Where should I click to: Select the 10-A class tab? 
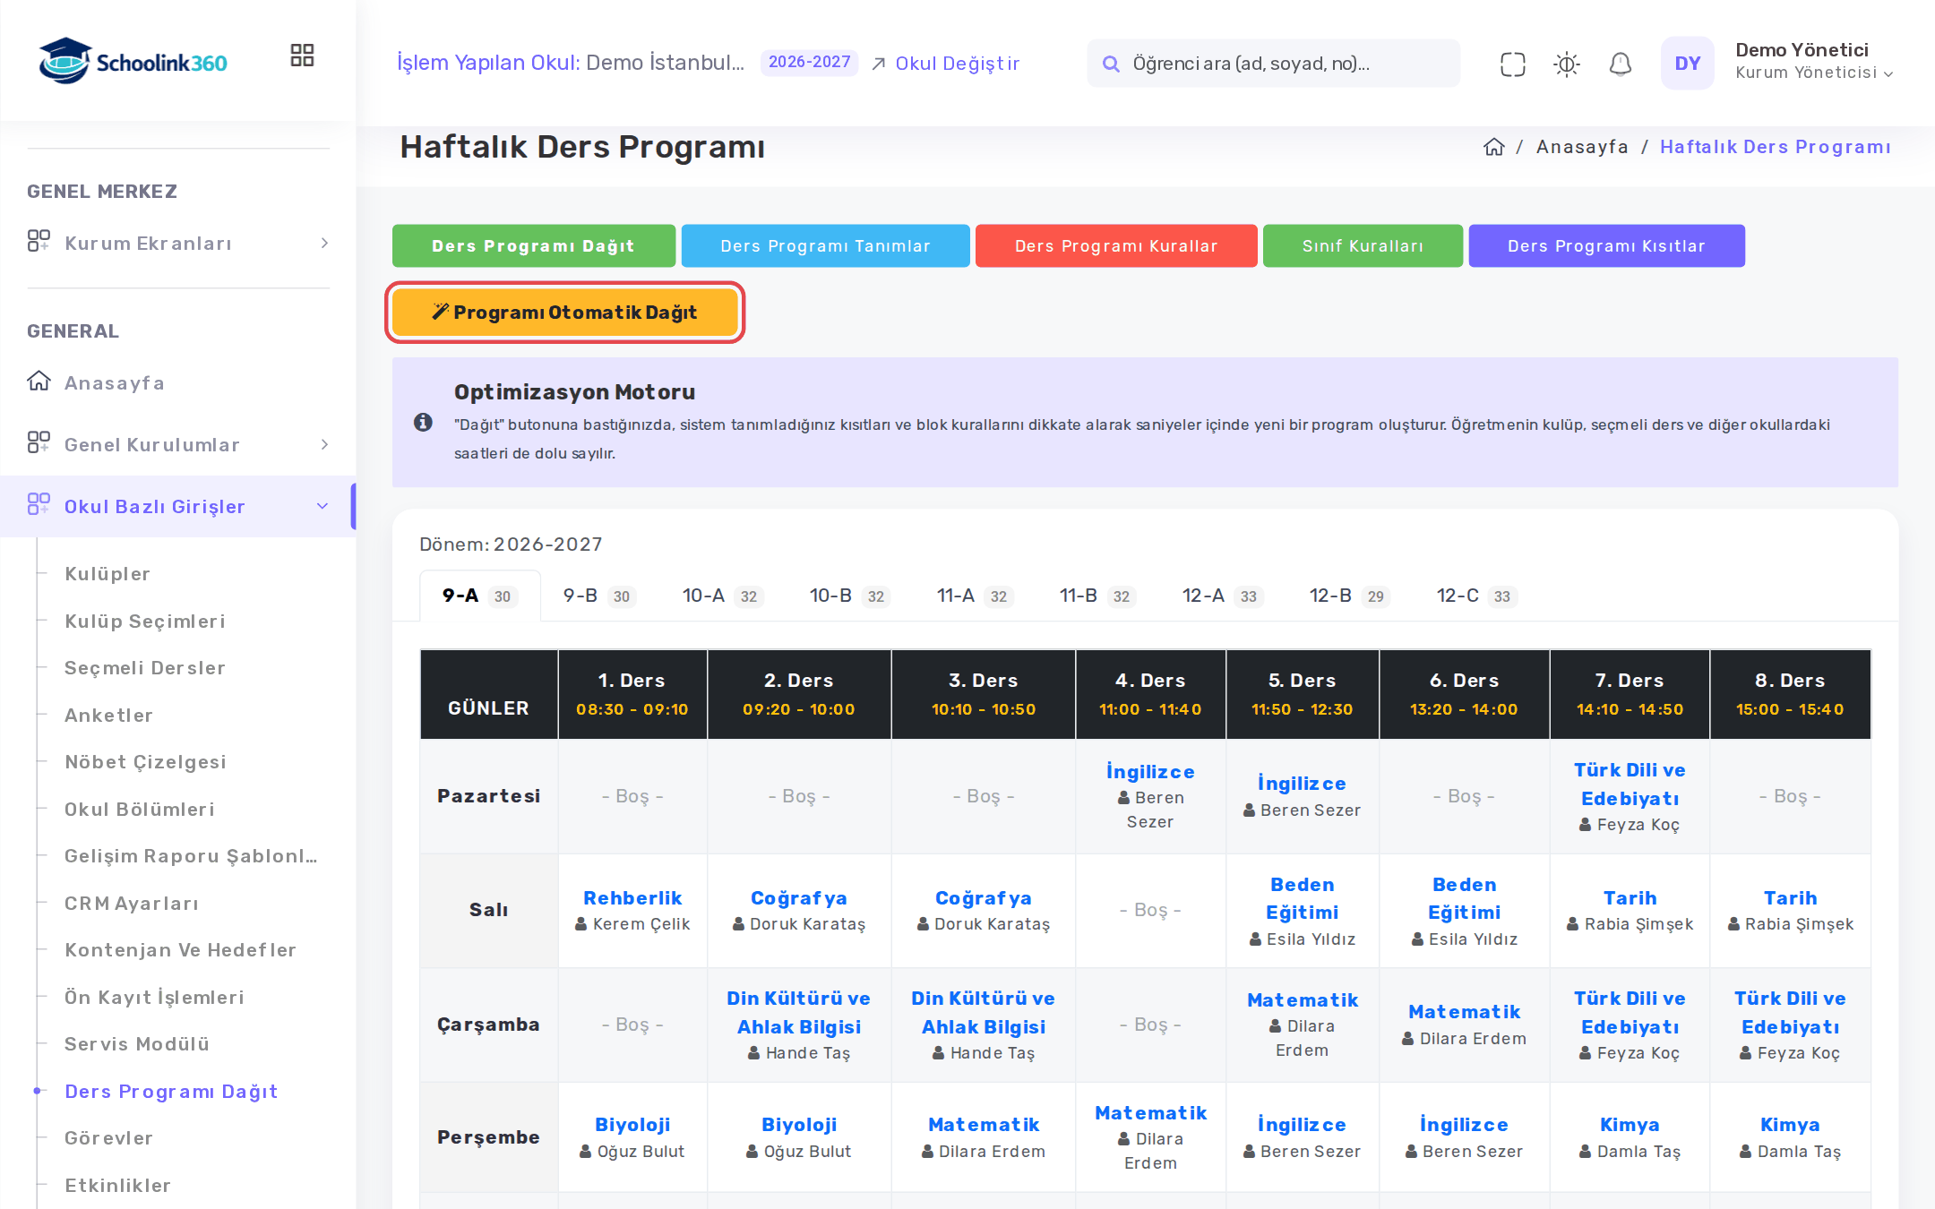click(722, 596)
